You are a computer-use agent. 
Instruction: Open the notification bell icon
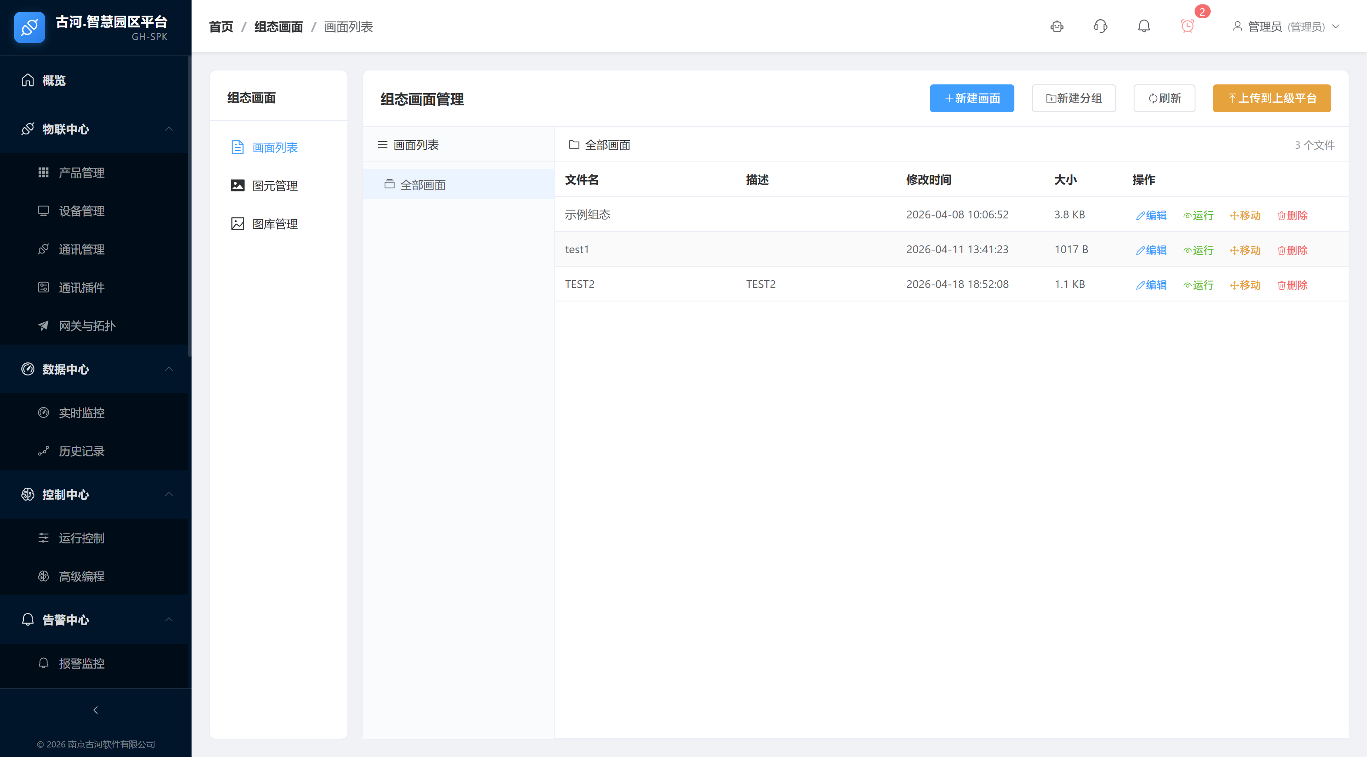[1144, 26]
